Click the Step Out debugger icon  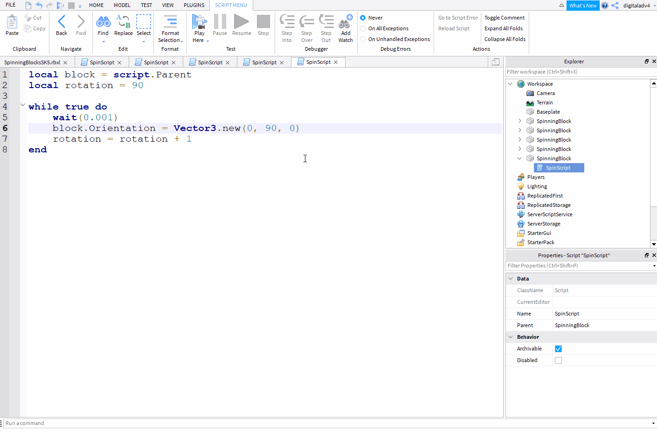click(x=326, y=21)
